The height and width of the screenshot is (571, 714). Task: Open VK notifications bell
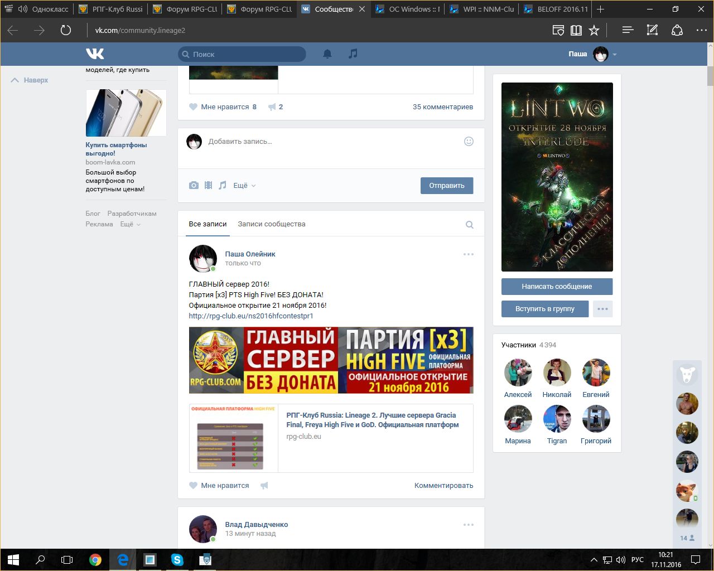pyautogui.click(x=327, y=54)
